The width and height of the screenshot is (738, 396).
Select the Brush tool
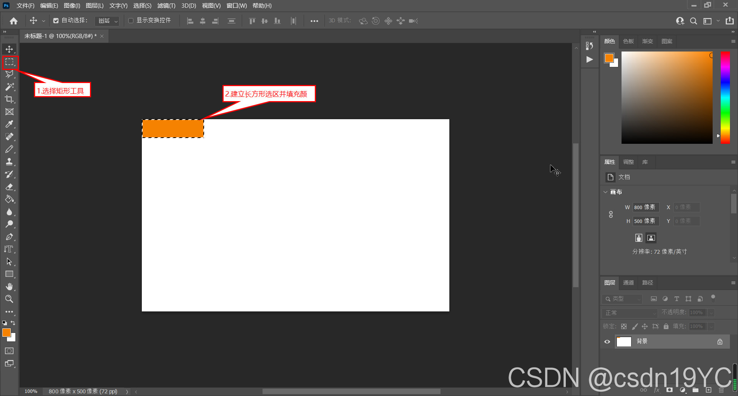coord(9,149)
